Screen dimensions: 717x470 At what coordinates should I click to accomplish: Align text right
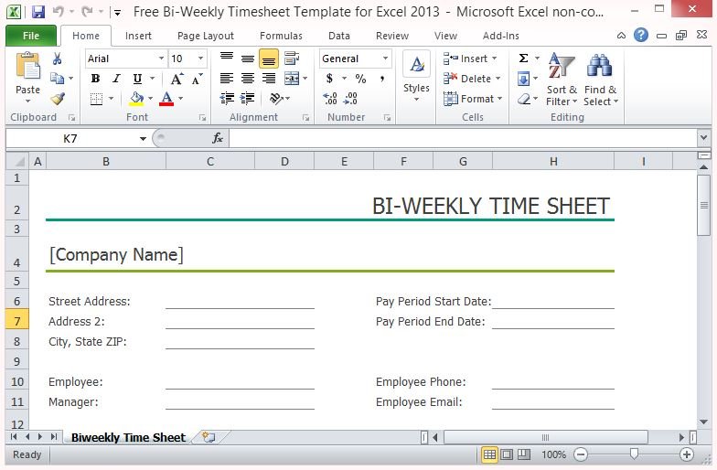pyautogui.click(x=269, y=79)
